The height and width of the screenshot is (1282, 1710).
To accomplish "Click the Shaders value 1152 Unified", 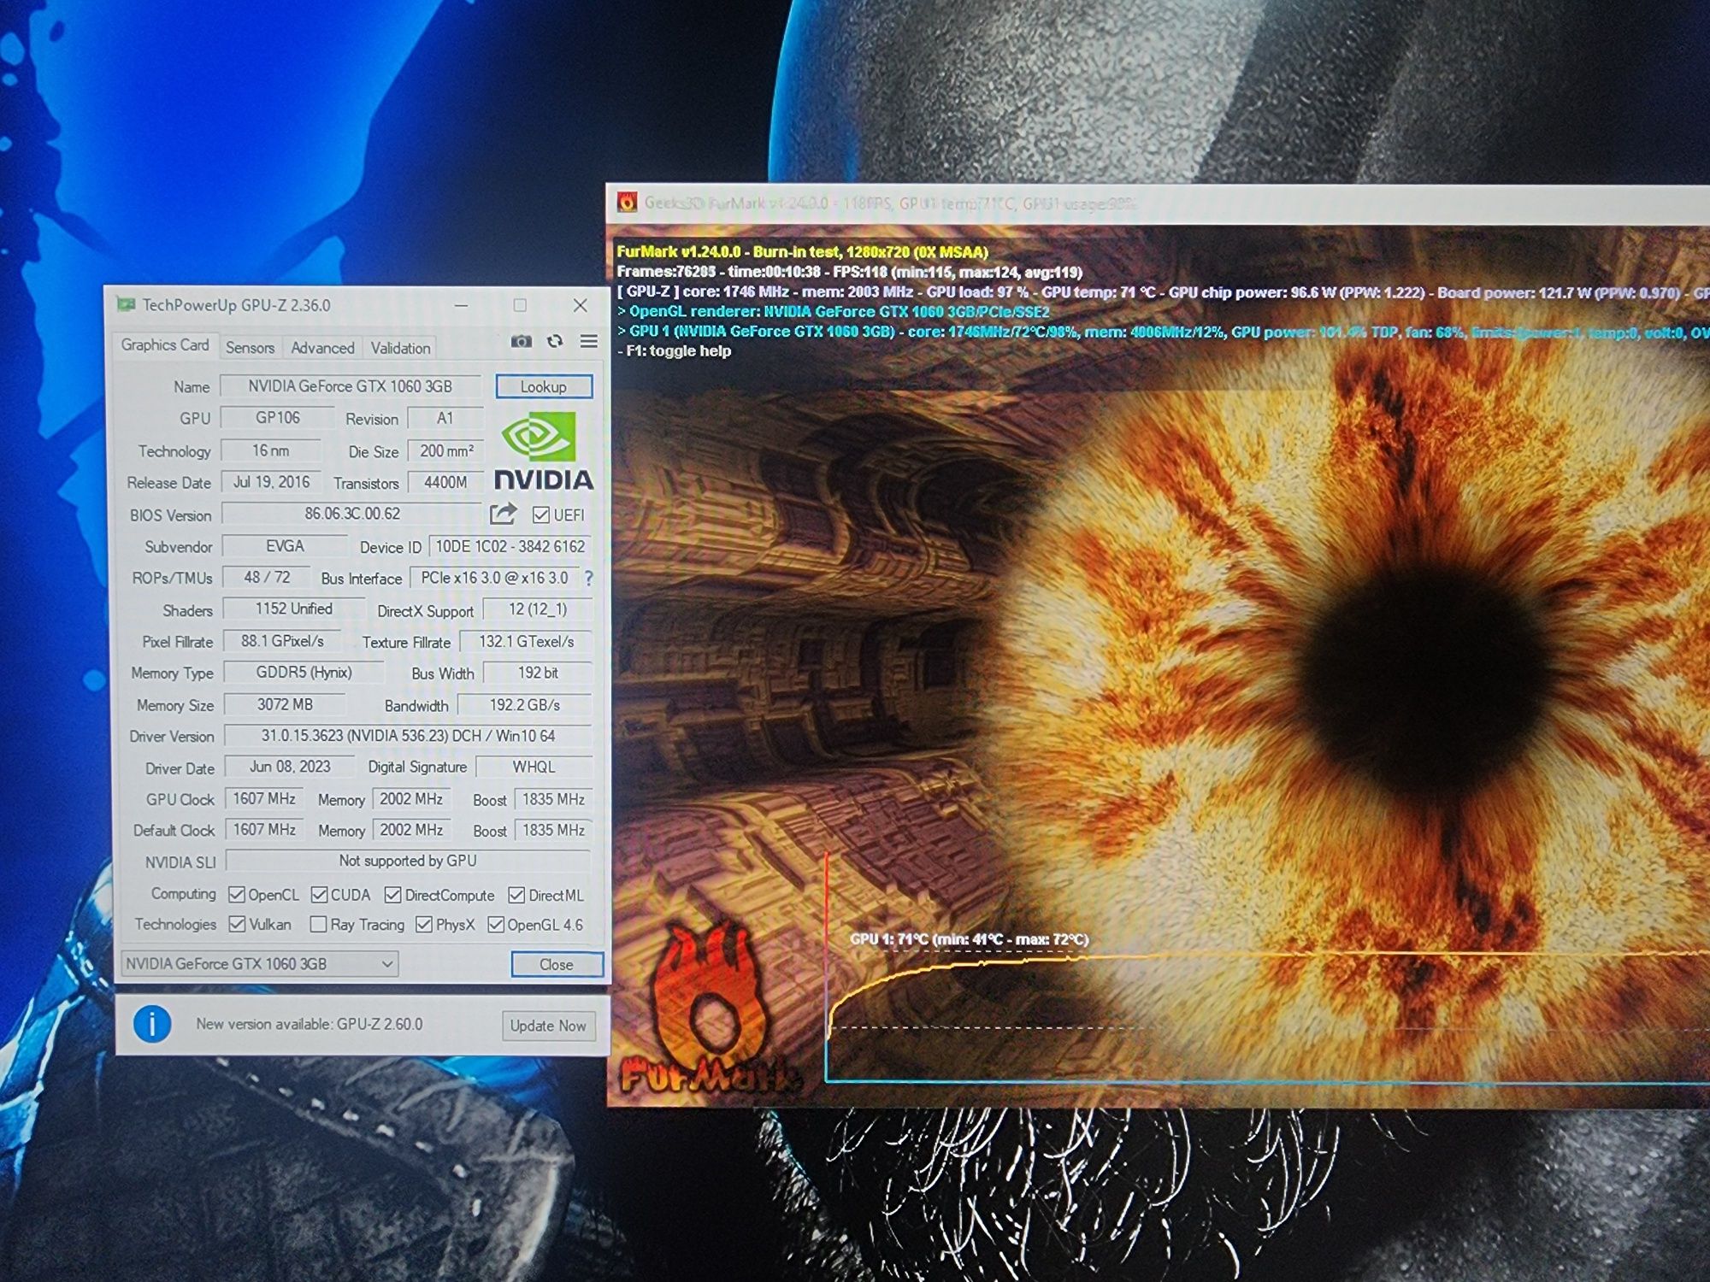I will tap(293, 609).
